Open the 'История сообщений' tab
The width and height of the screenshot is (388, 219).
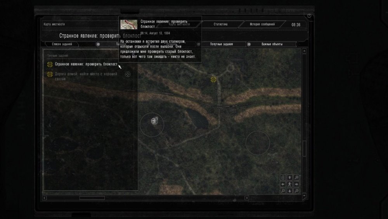tap(262, 24)
